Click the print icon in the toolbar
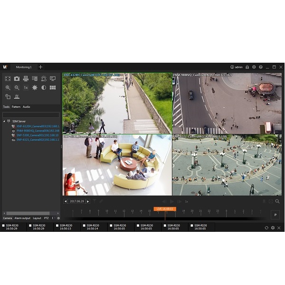Viewport: 285px width, 285px height. point(26,78)
